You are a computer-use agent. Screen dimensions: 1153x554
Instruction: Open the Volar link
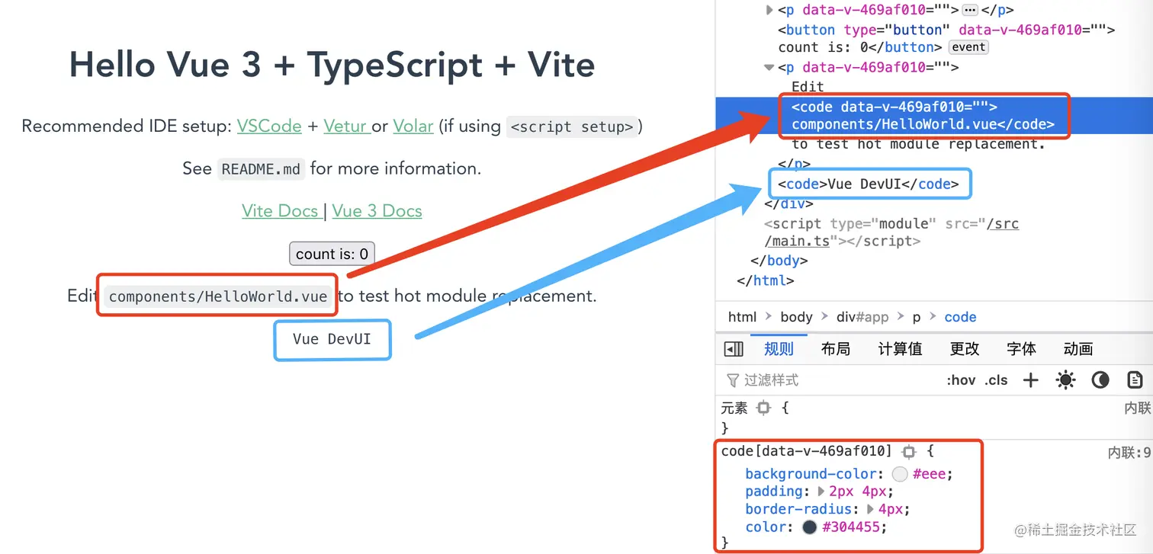click(x=413, y=126)
